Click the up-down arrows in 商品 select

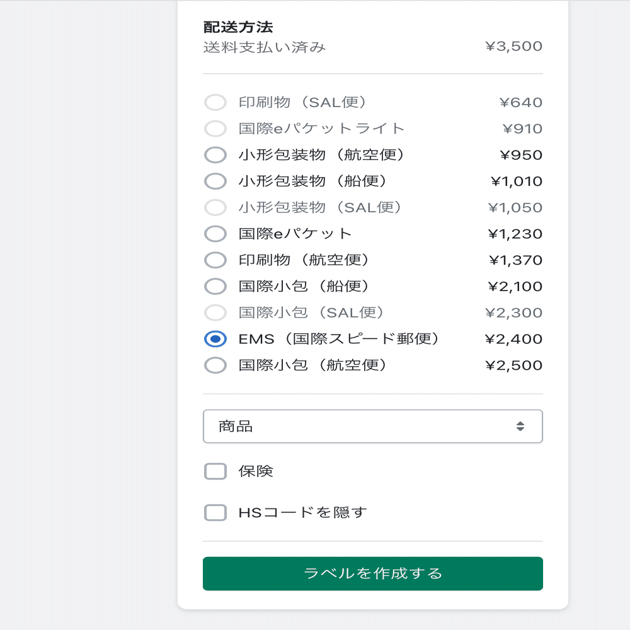(520, 427)
